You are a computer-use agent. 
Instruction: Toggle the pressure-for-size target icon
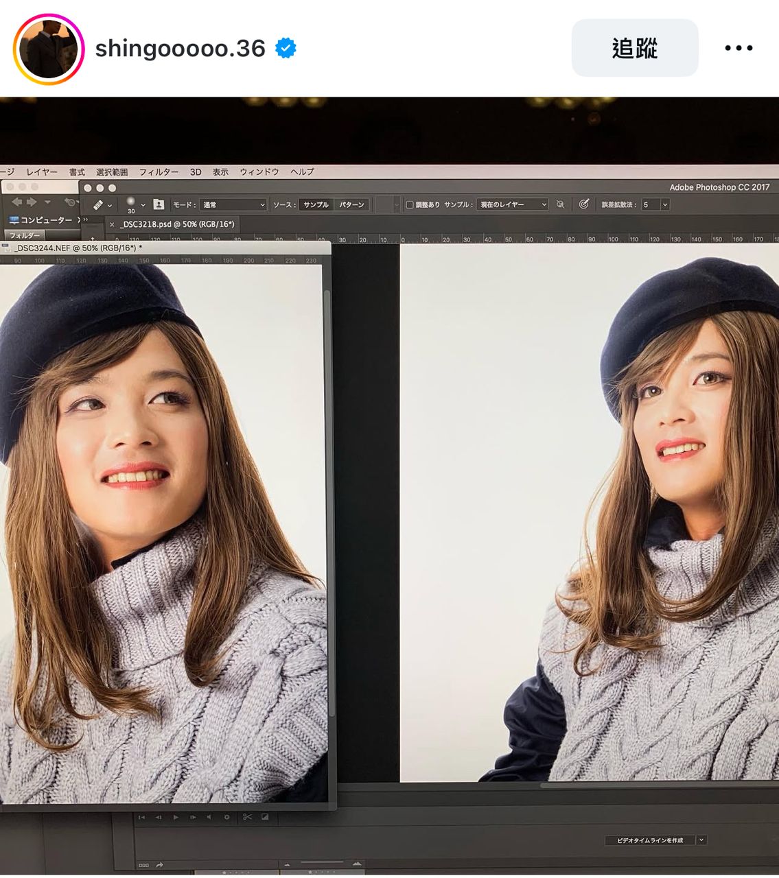point(584,204)
